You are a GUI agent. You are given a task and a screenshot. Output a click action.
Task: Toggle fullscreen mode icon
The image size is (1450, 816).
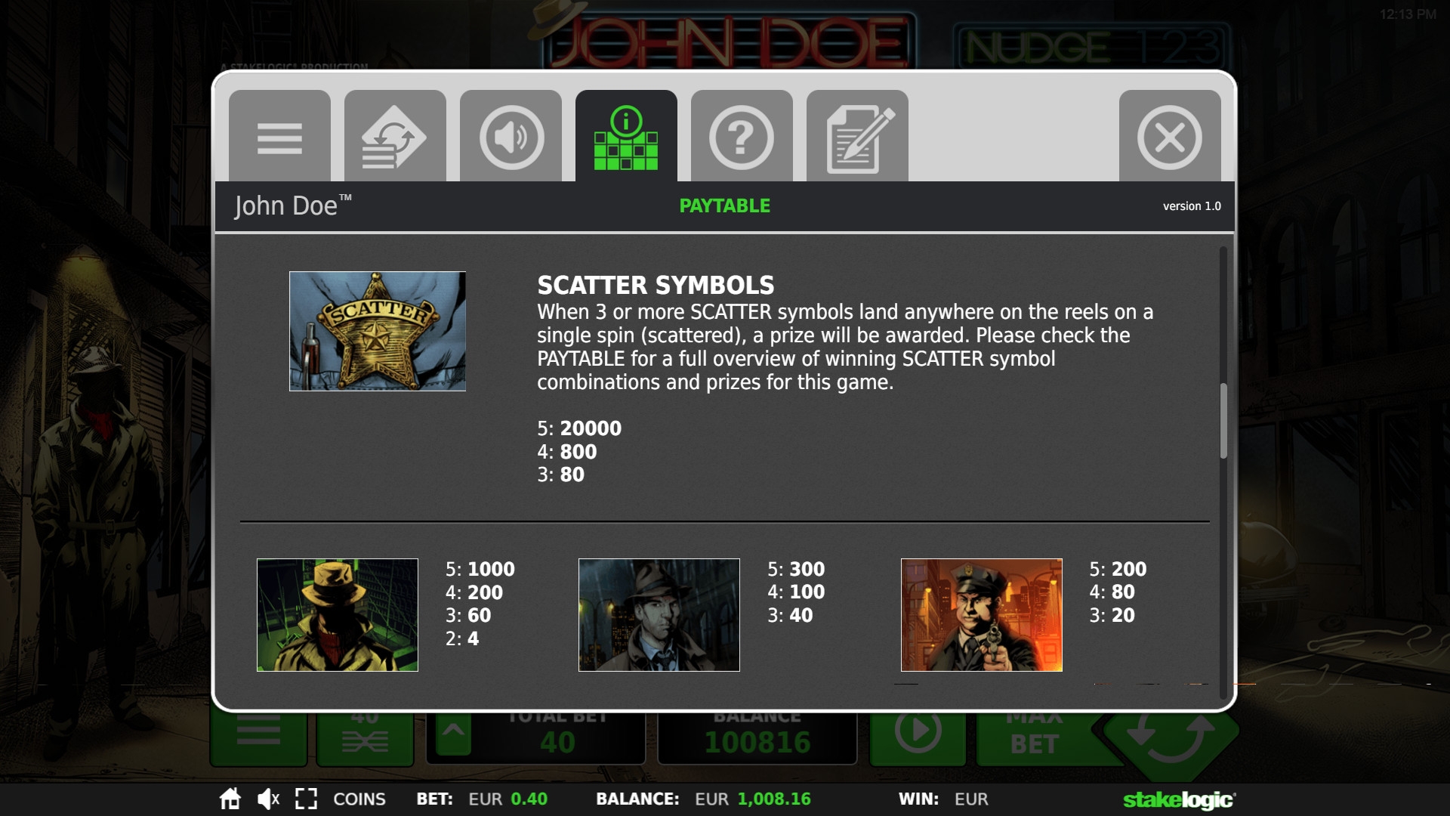point(306,799)
